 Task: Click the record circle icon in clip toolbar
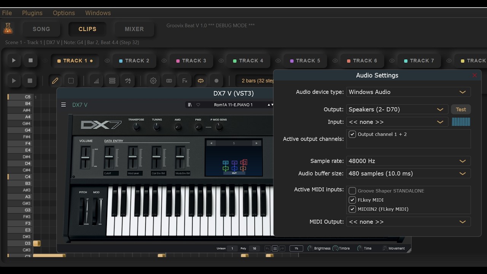(x=216, y=81)
